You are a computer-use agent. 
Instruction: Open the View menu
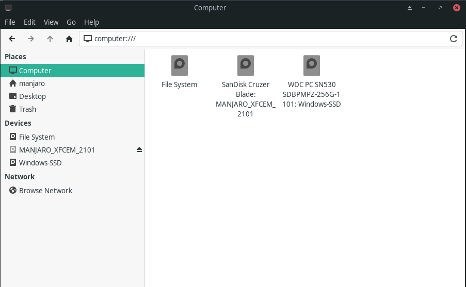click(x=51, y=22)
